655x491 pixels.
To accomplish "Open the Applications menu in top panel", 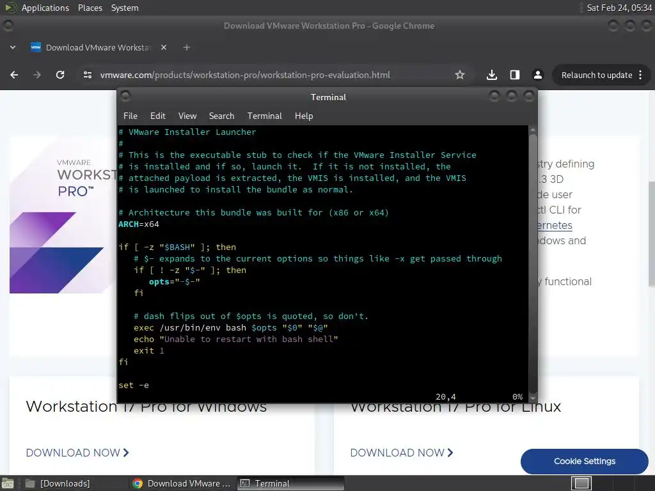I will (45, 8).
